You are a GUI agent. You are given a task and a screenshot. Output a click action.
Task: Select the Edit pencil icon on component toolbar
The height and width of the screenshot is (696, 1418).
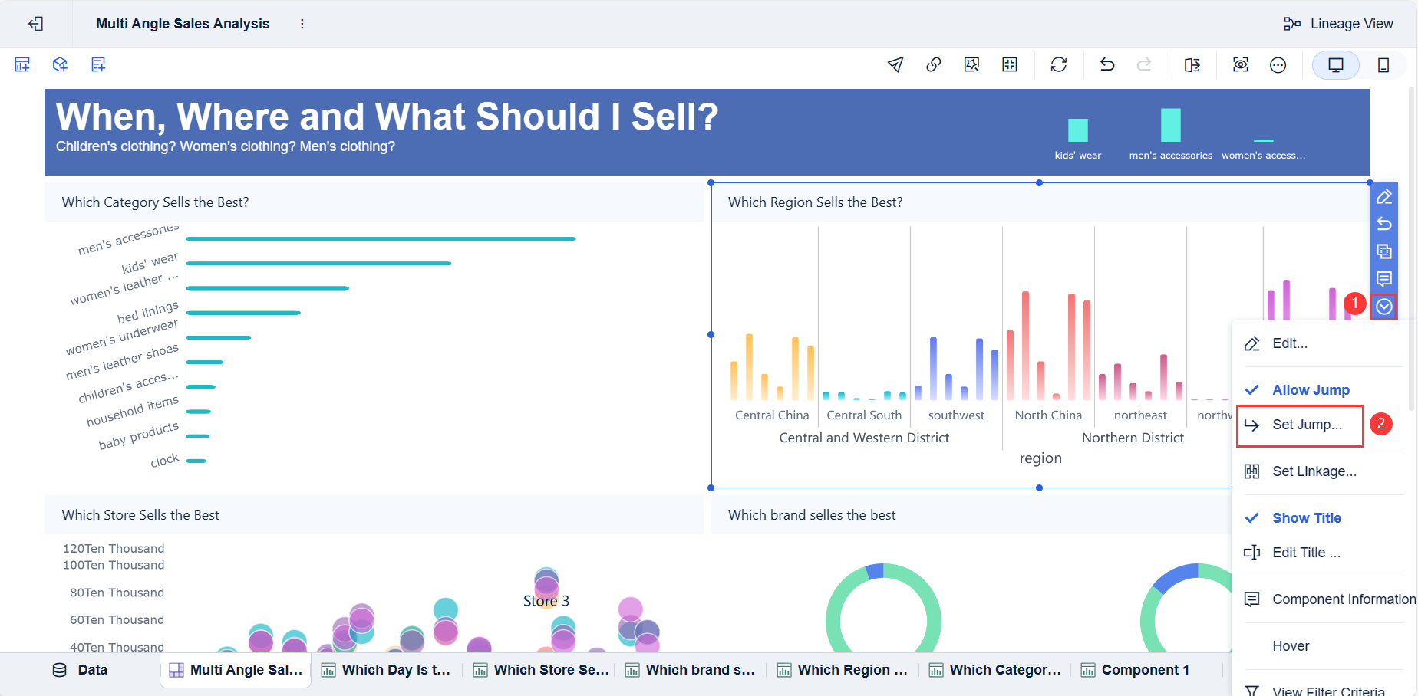(x=1384, y=196)
